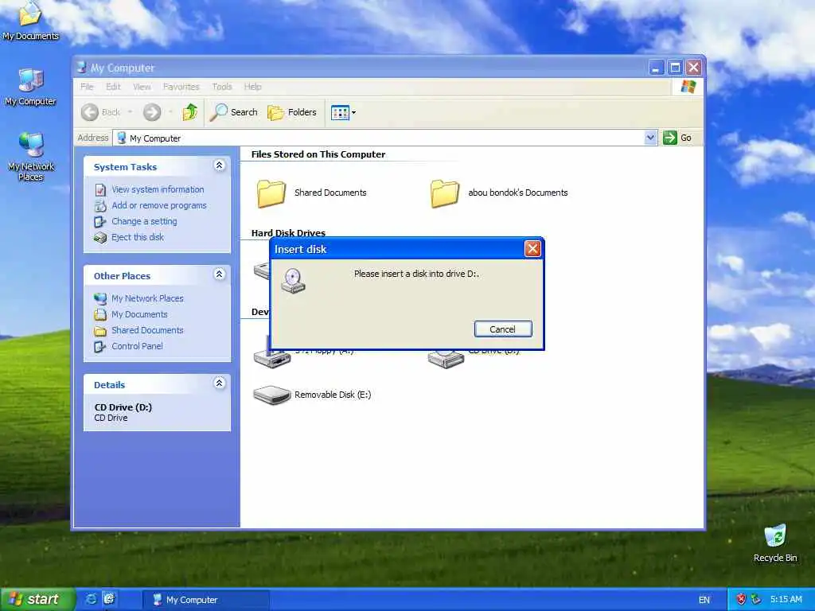
Task: Click the Eject this disk icon
Action: (x=100, y=238)
